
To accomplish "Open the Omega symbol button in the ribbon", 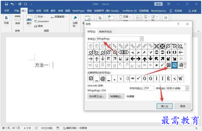I will point(166,18).
